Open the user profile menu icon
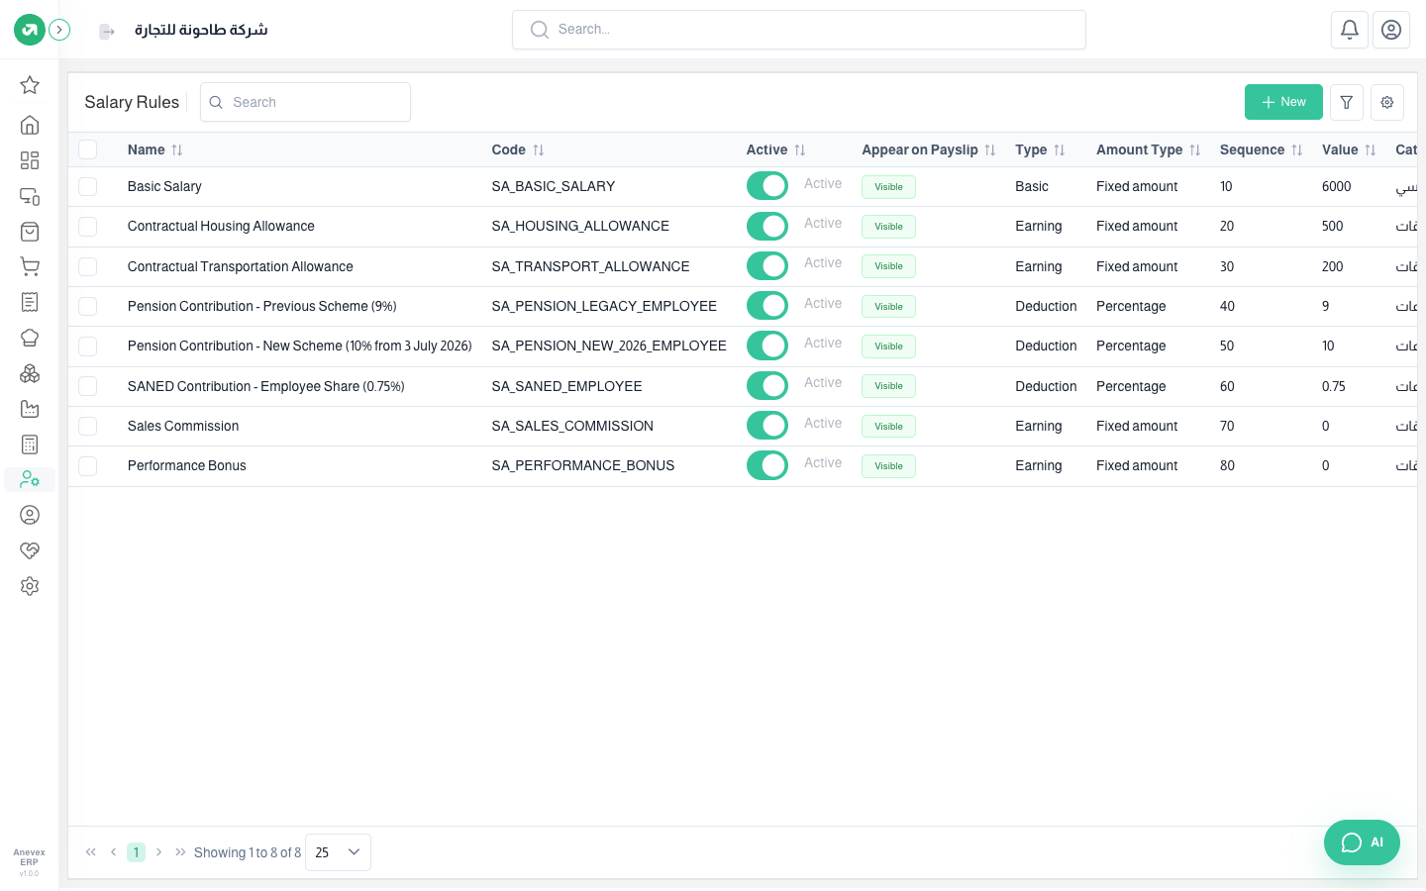Viewport: 1426px width, 891px height. 1391,30
